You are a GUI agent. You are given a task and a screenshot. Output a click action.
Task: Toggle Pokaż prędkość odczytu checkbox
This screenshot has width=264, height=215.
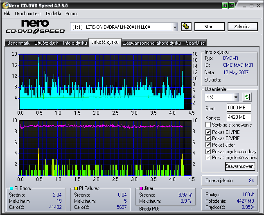click(208, 151)
